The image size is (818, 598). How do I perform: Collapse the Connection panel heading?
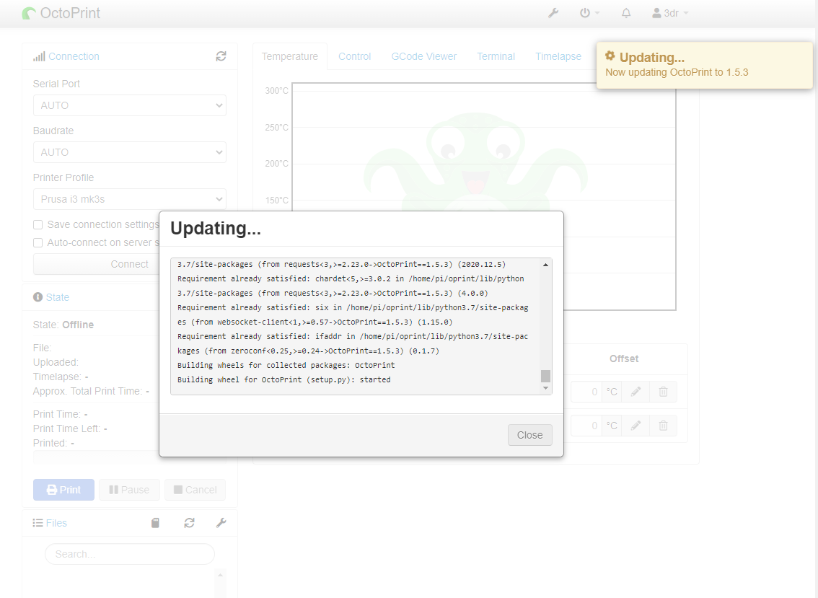[74, 56]
